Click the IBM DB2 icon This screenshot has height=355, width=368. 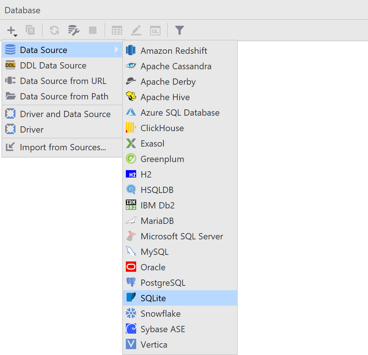tap(131, 205)
